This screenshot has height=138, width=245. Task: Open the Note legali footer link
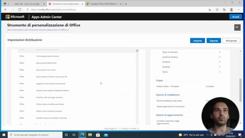[x=111, y=129]
